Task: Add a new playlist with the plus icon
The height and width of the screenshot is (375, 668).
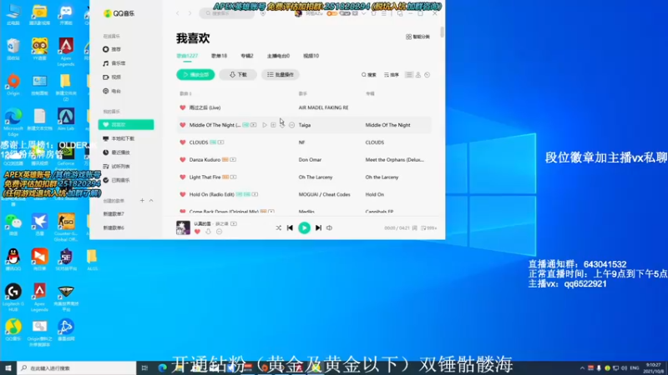Action: pyautogui.click(x=142, y=201)
